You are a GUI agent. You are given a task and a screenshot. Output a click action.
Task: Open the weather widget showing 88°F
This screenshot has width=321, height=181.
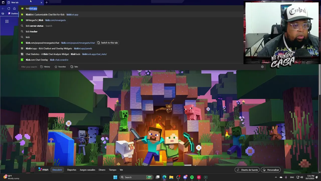click(x=11, y=177)
